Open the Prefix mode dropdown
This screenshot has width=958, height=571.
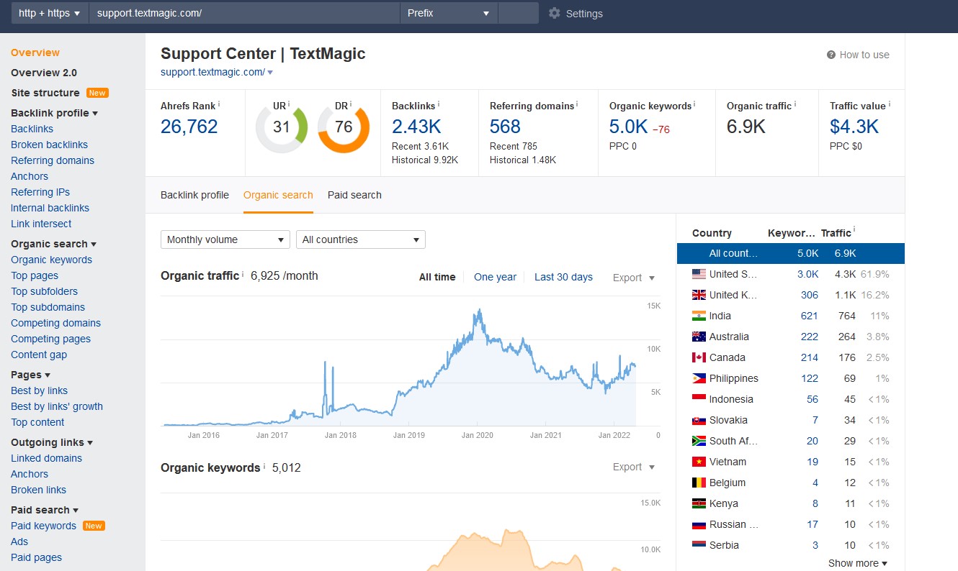point(449,13)
